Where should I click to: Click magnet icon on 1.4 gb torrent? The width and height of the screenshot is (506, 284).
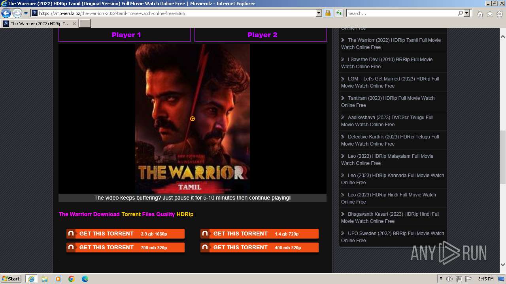(205, 234)
